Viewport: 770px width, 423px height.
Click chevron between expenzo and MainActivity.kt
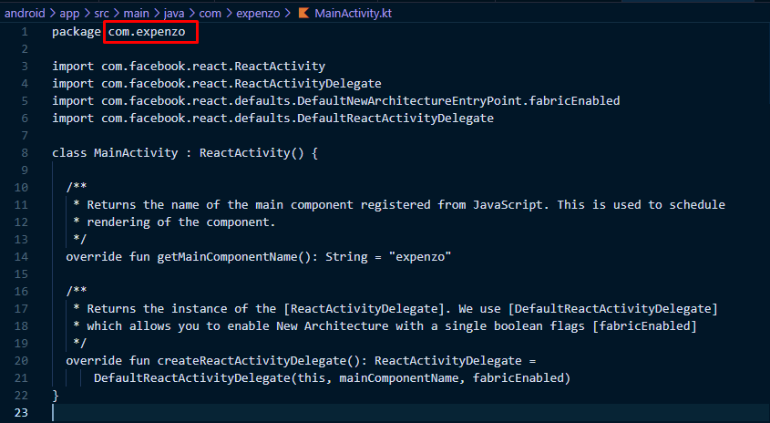(x=287, y=14)
